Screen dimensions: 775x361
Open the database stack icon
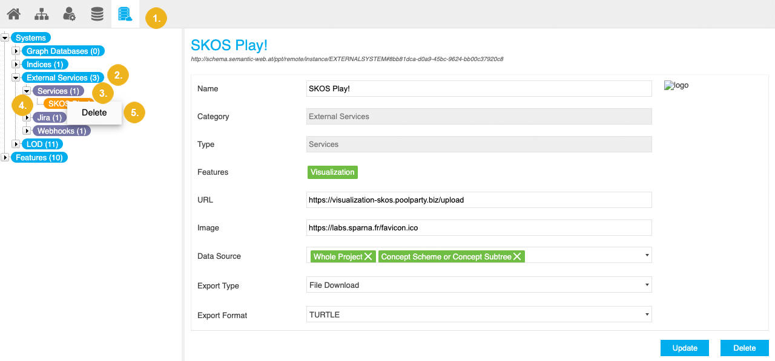coord(97,14)
